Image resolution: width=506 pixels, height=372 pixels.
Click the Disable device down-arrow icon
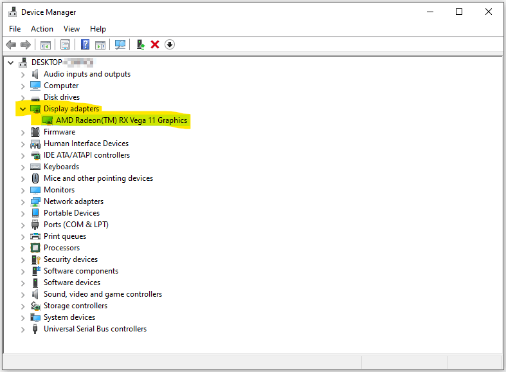click(x=170, y=44)
